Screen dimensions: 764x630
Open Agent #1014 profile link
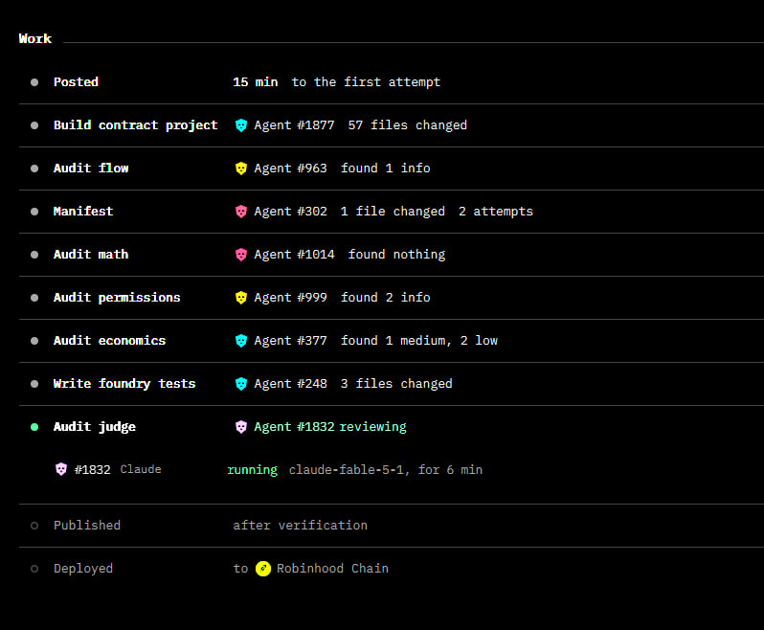(x=294, y=255)
